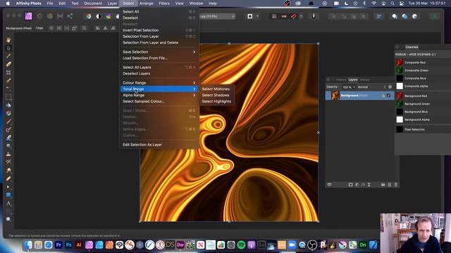Select the Crop tool
The image size is (451, 253).
click(x=8, y=72)
